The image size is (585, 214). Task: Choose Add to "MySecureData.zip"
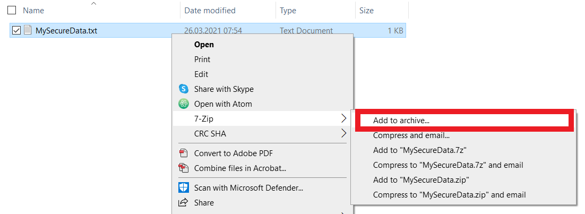[x=421, y=179]
